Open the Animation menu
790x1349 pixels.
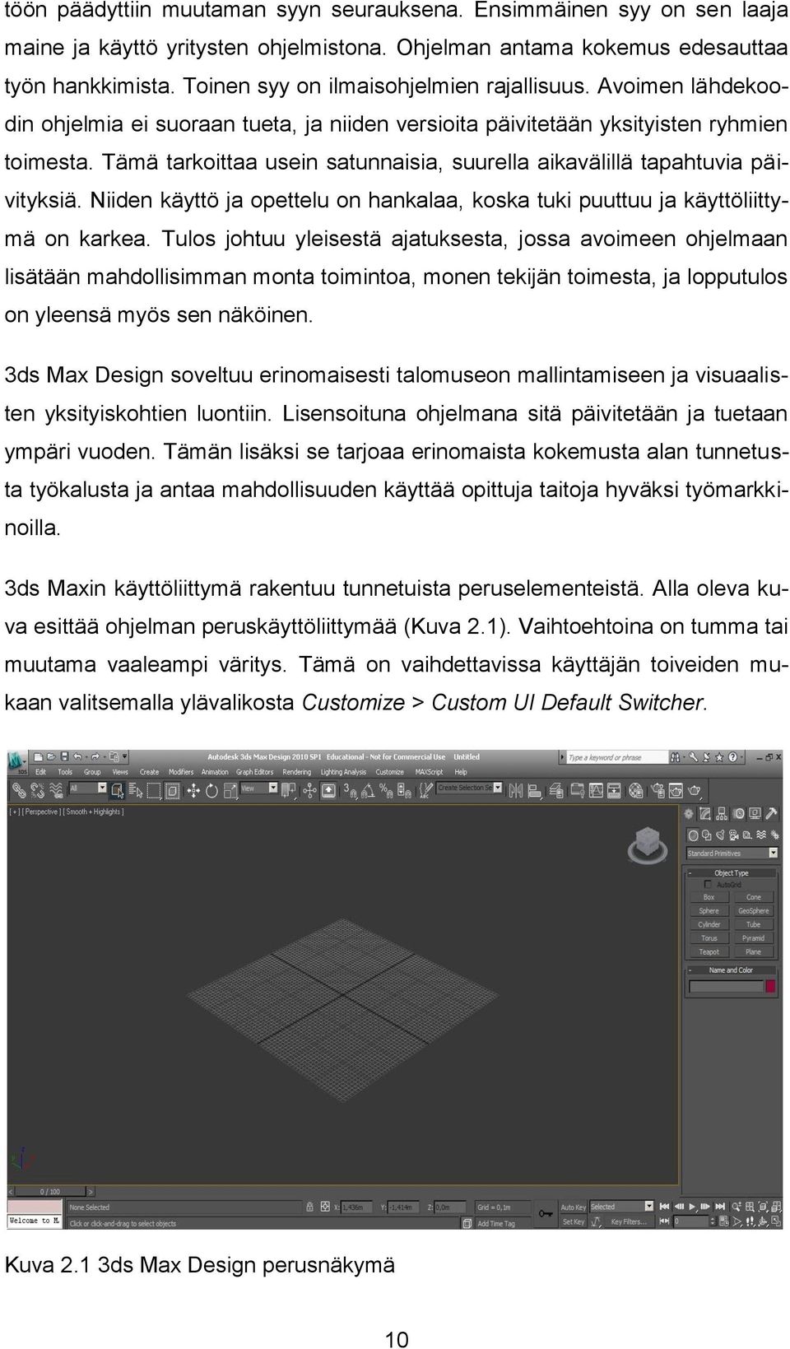click(215, 772)
